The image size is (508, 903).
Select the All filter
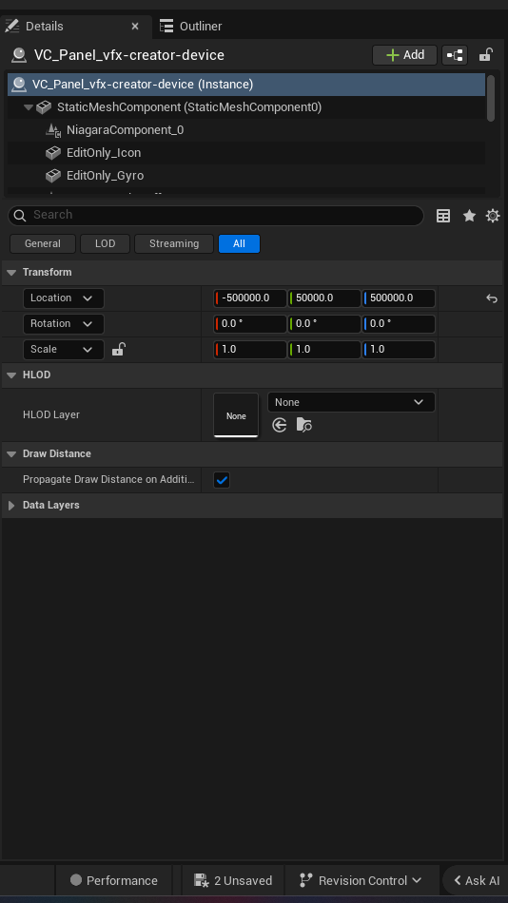[240, 243]
